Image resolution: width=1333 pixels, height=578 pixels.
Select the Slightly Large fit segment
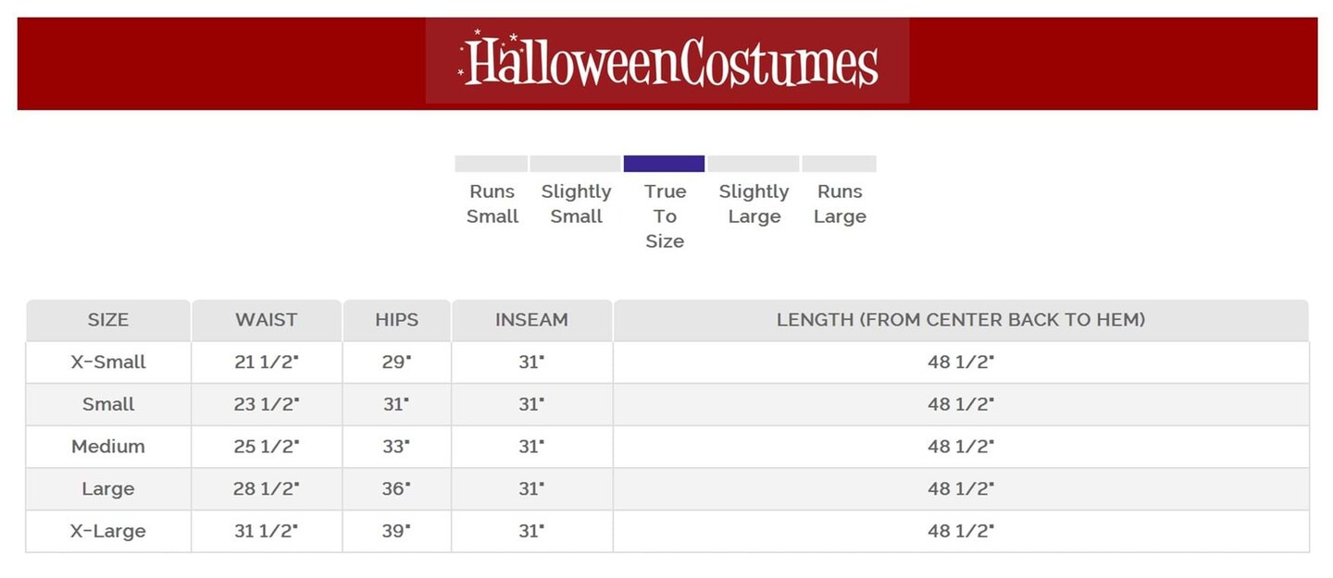tap(754, 164)
